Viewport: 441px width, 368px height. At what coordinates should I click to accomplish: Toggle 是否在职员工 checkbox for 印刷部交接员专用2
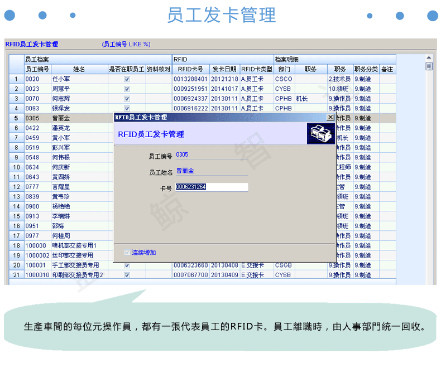(x=127, y=275)
